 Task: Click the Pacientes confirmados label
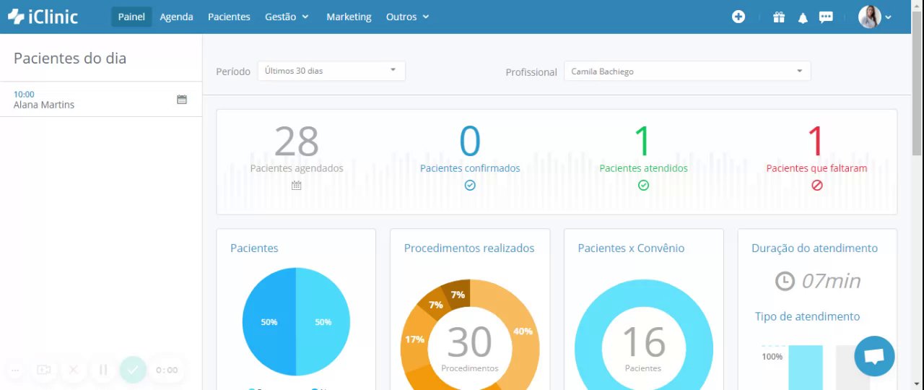pyautogui.click(x=470, y=168)
